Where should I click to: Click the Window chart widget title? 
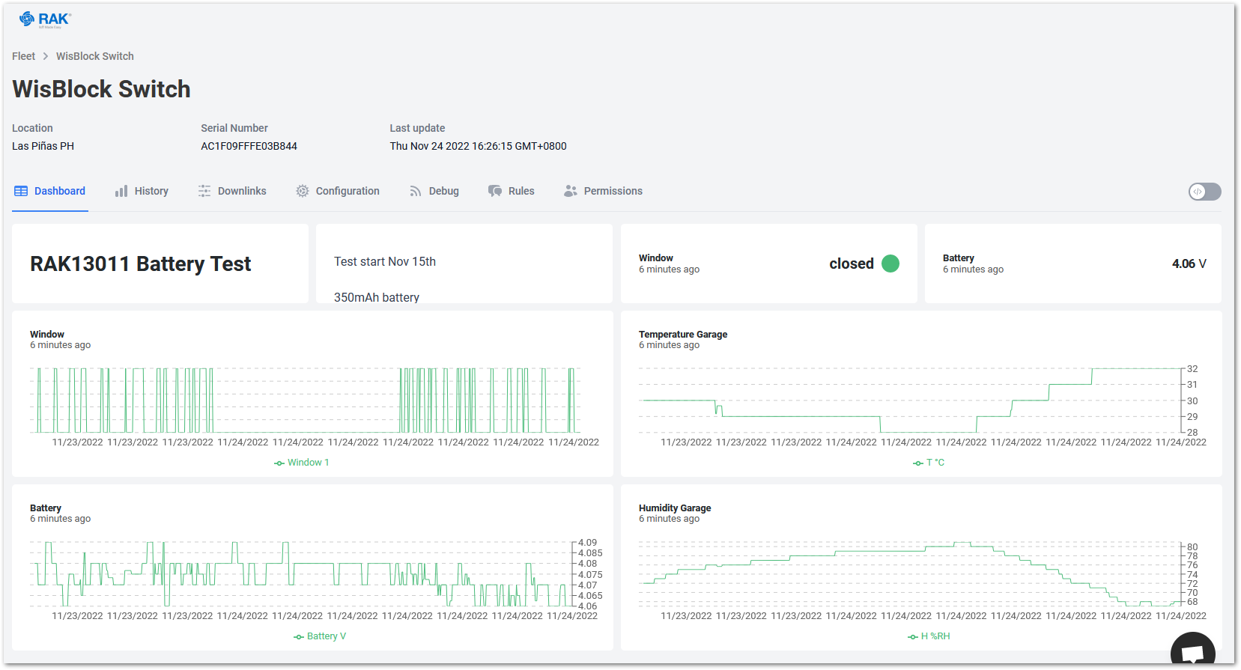pyautogui.click(x=47, y=335)
